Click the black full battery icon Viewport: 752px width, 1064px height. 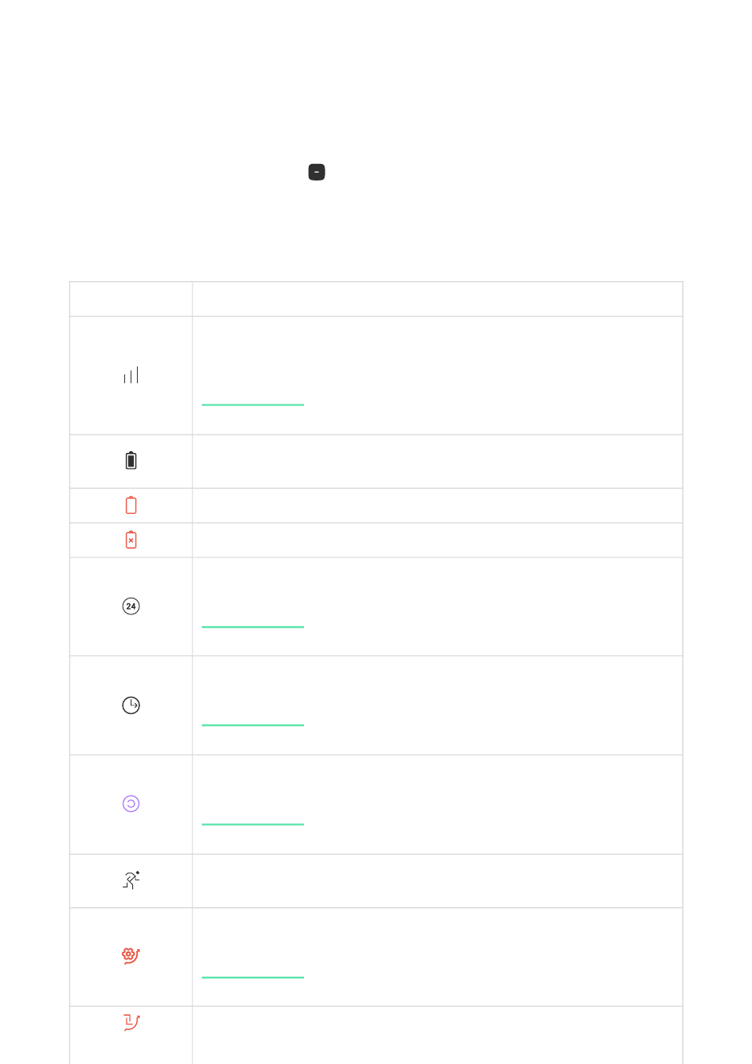[x=131, y=461]
